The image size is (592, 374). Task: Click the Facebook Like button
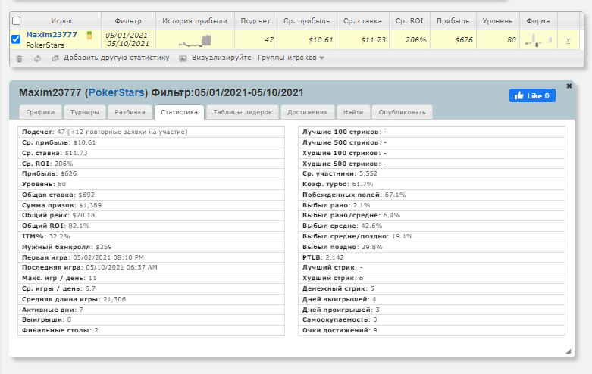pos(532,95)
